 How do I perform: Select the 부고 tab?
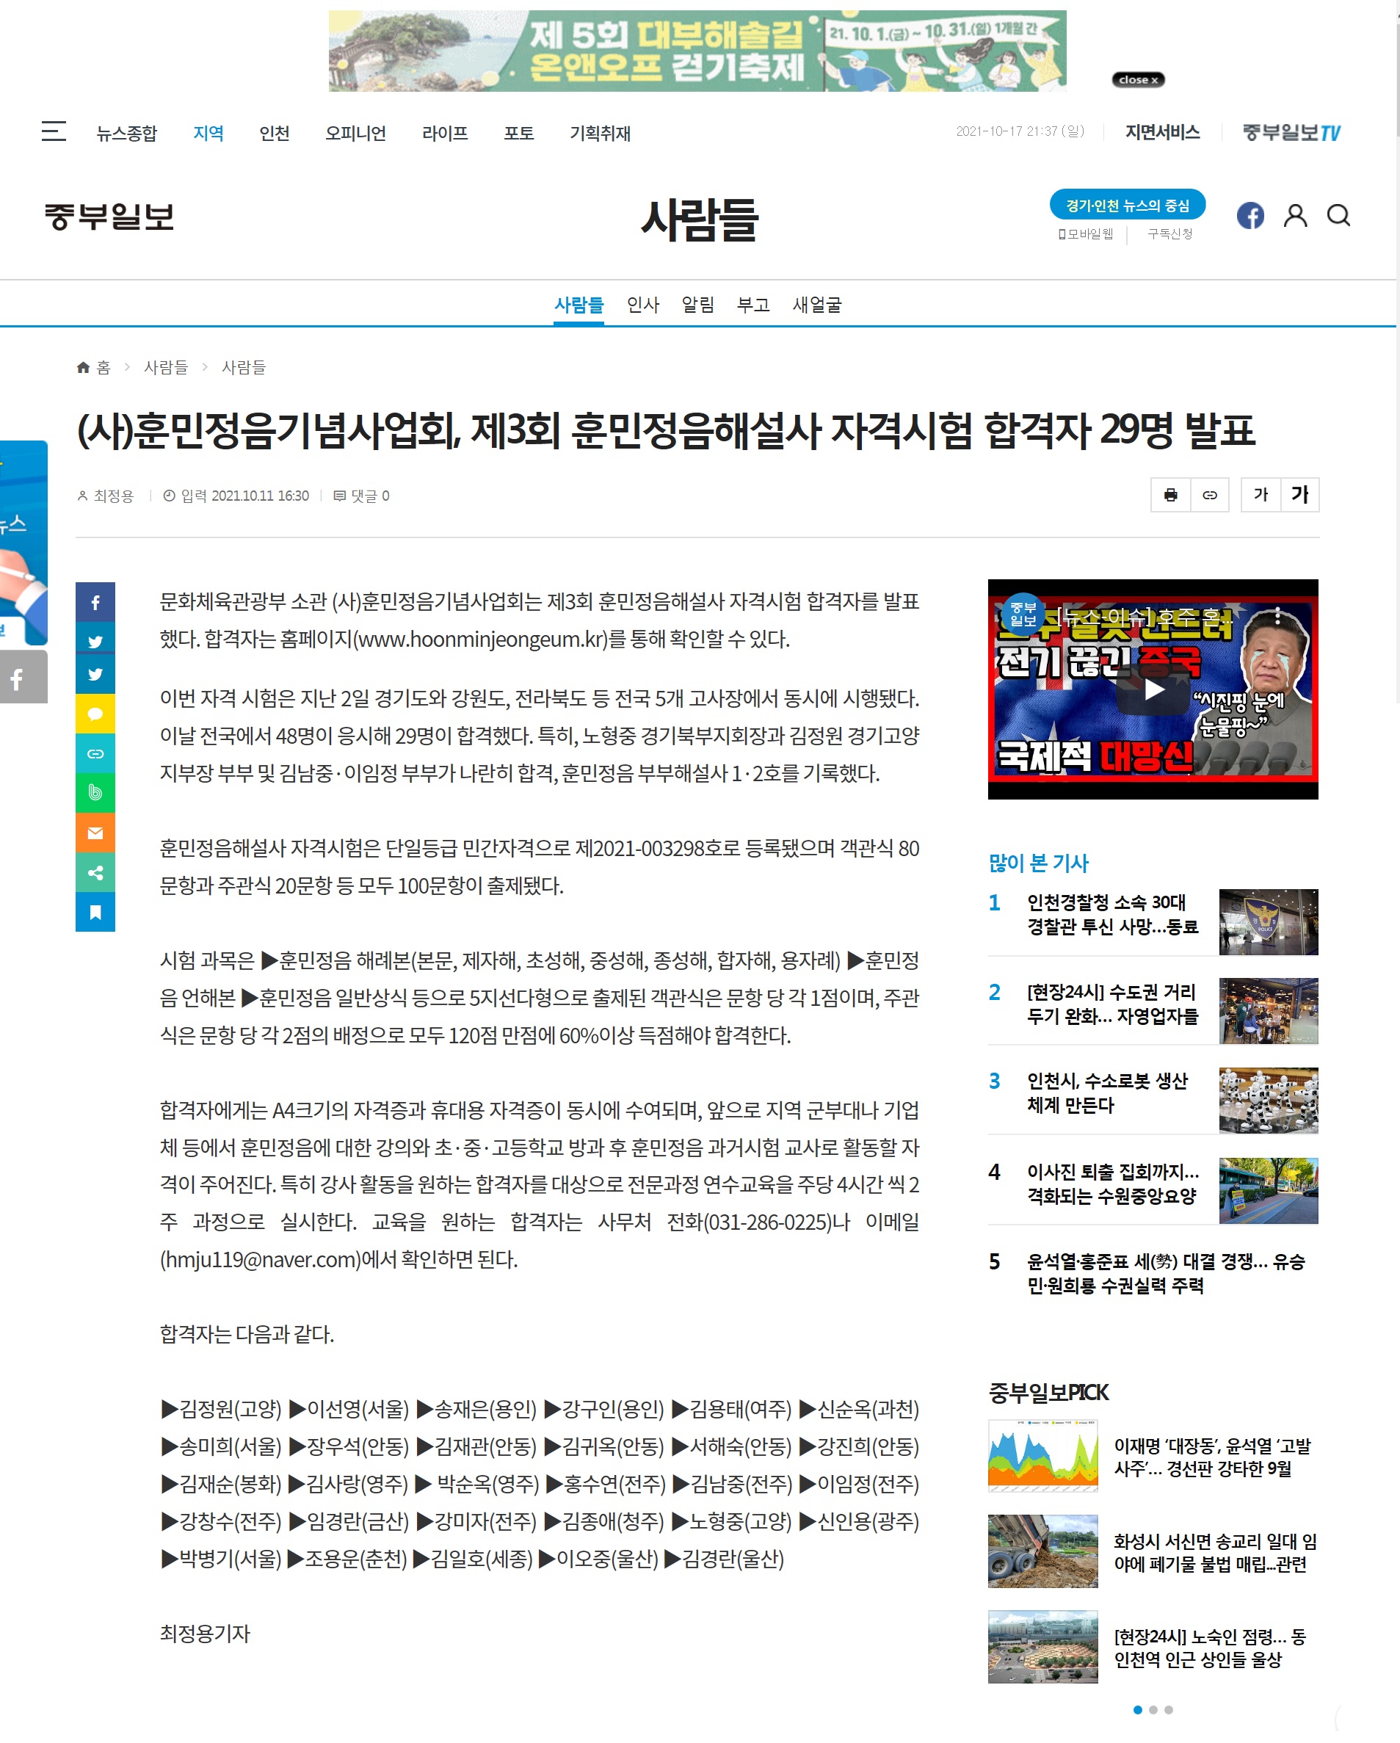pos(752,305)
